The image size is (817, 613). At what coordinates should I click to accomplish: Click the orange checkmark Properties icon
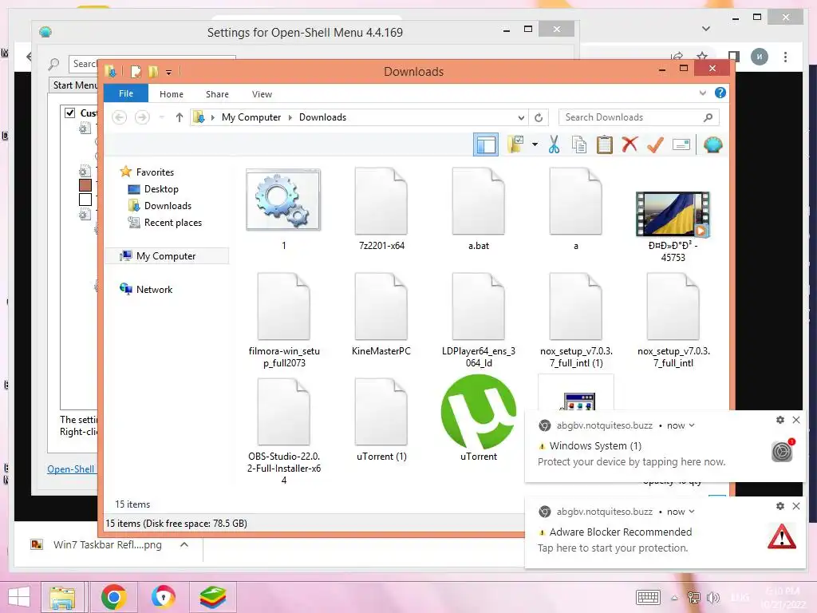tap(655, 144)
